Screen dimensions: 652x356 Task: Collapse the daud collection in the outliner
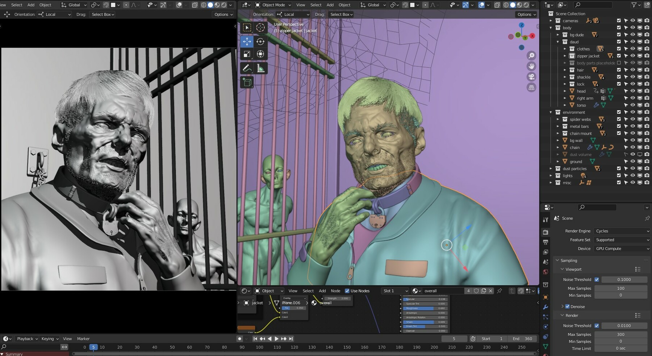pos(558,42)
